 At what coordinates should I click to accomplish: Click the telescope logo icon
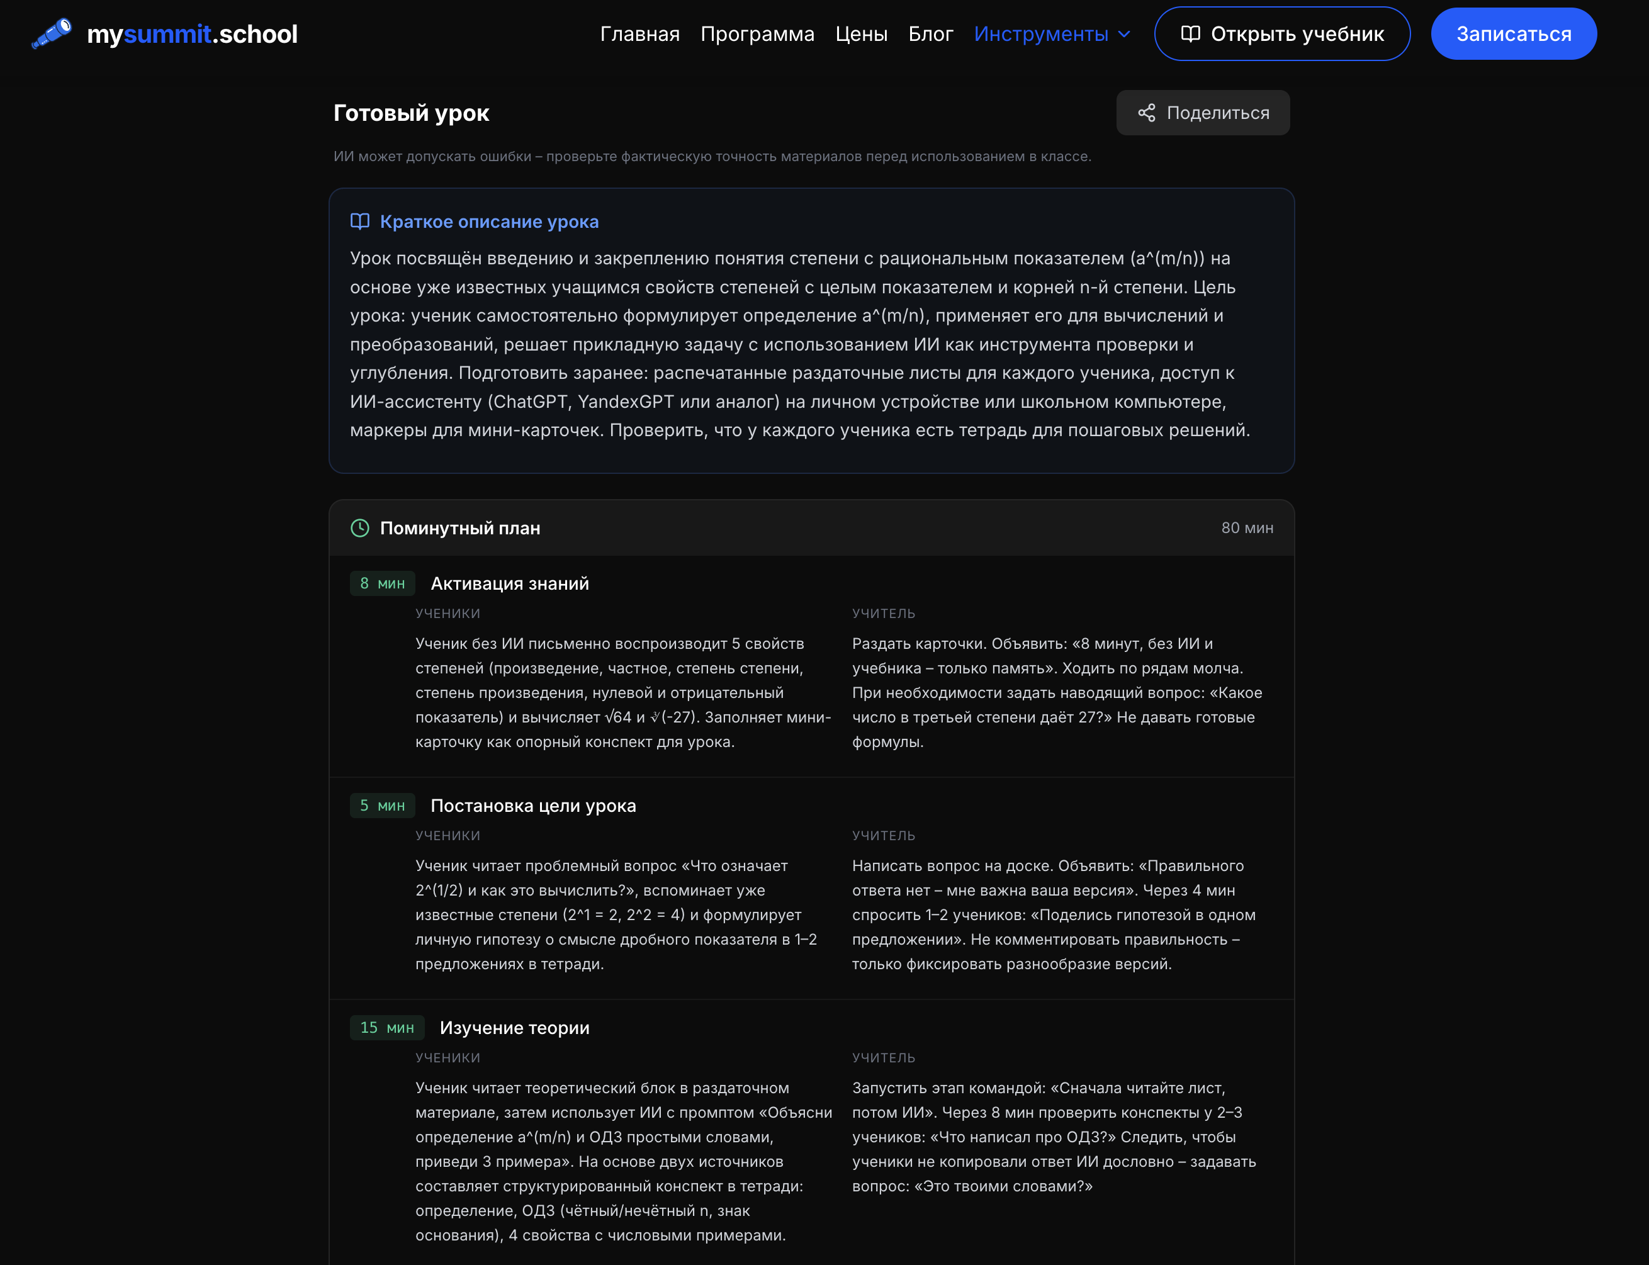coord(51,33)
